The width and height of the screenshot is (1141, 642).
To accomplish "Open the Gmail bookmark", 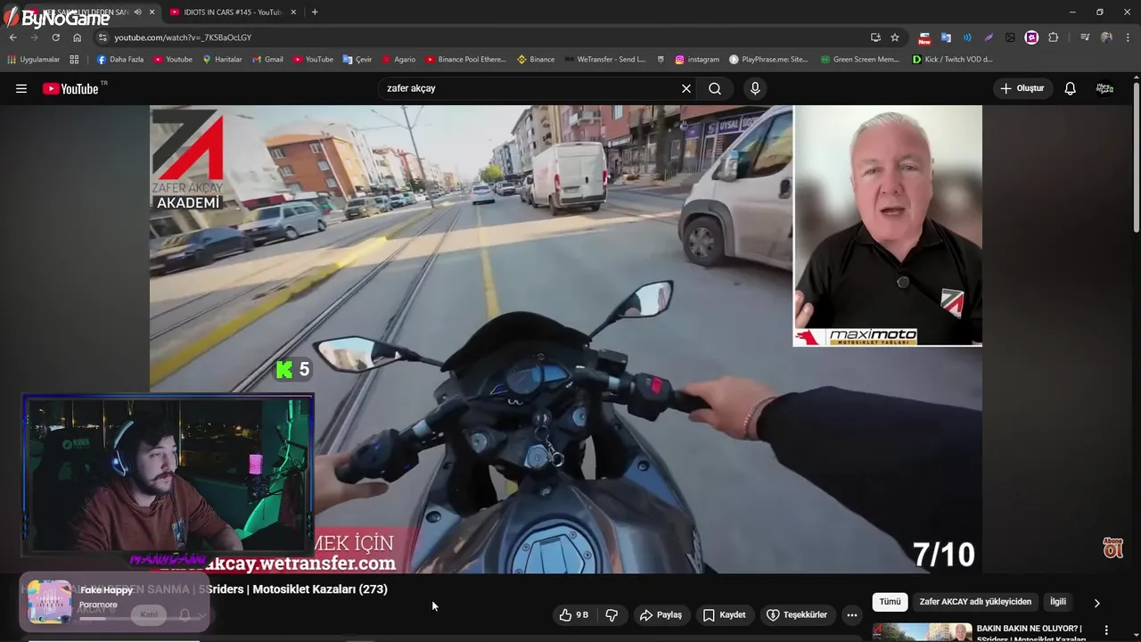I will pos(267,60).
